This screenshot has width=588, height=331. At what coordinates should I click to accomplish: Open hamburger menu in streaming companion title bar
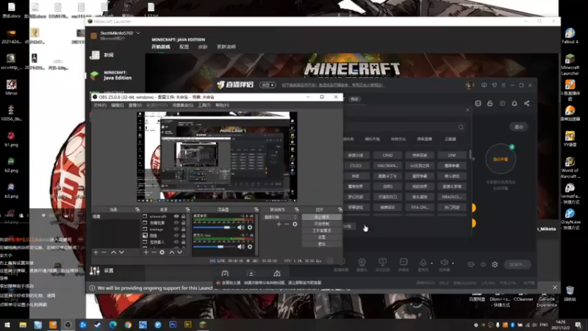point(503,85)
